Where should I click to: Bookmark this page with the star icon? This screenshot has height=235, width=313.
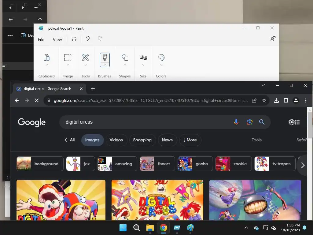(x=264, y=100)
